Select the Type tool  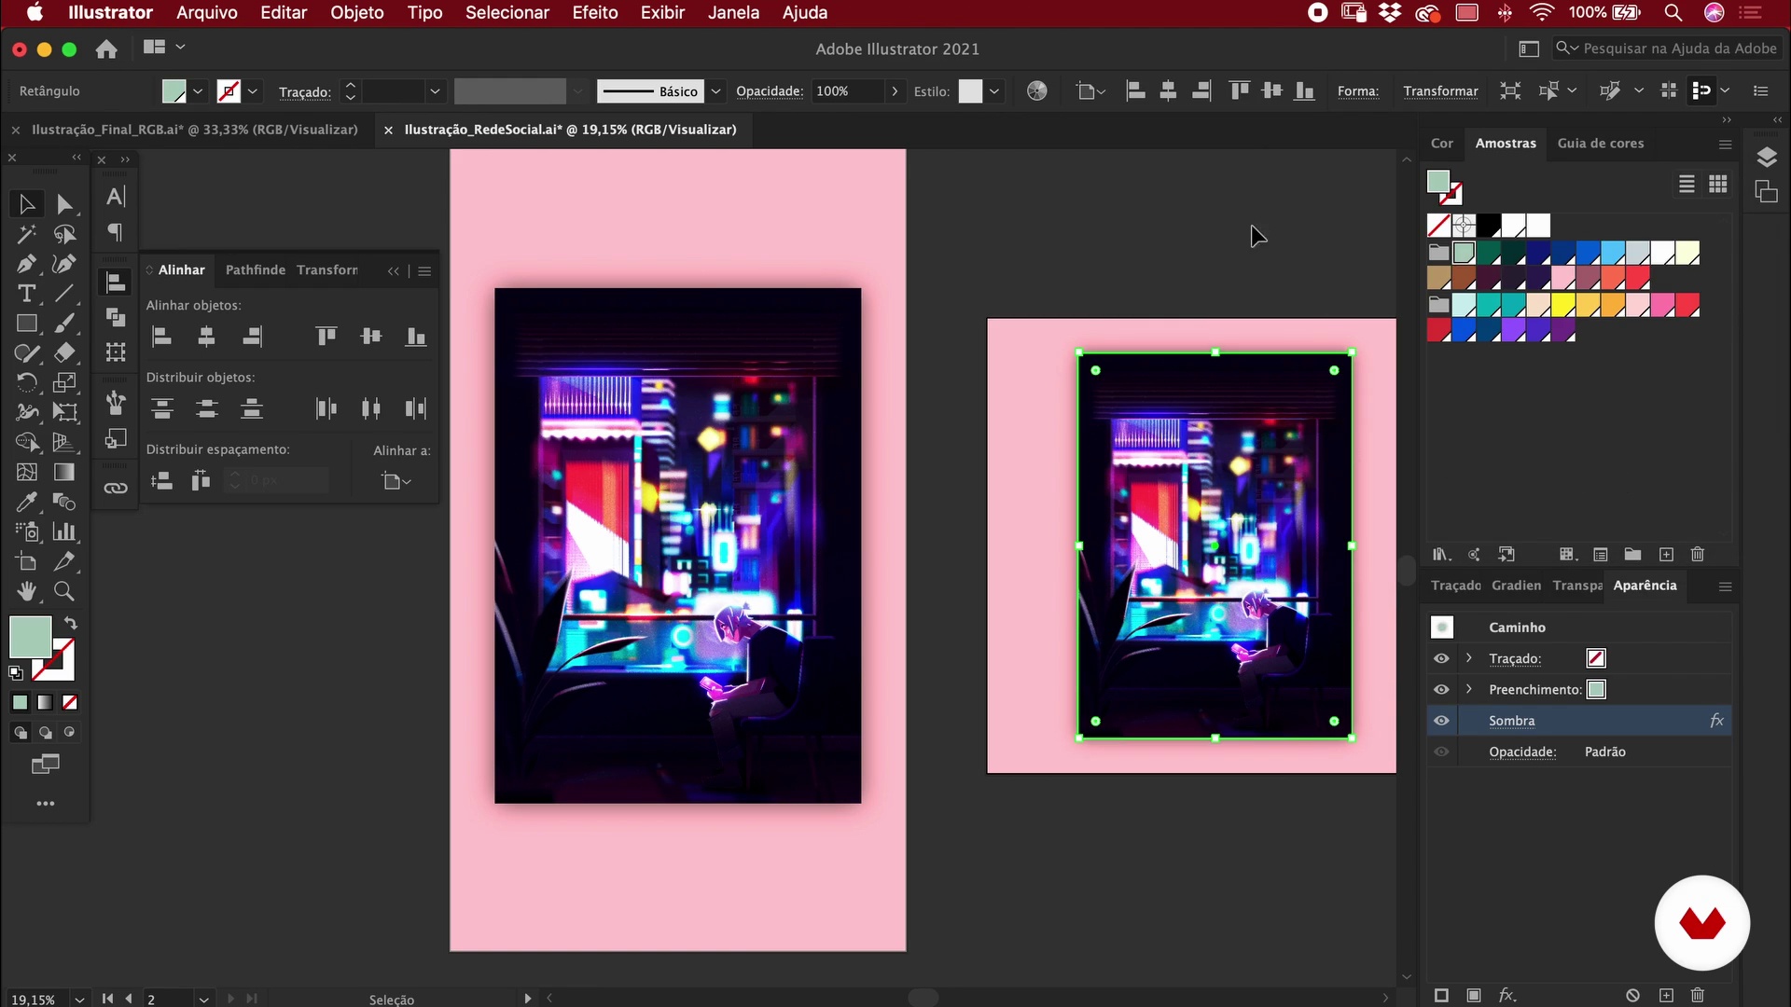pos(26,294)
